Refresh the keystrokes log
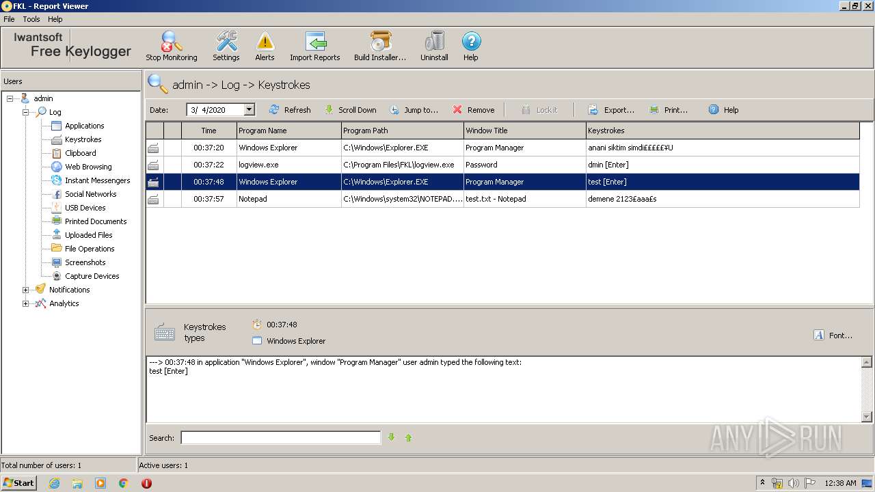Image resolution: width=875 pixels, height=492 pixels. [290, 110]
